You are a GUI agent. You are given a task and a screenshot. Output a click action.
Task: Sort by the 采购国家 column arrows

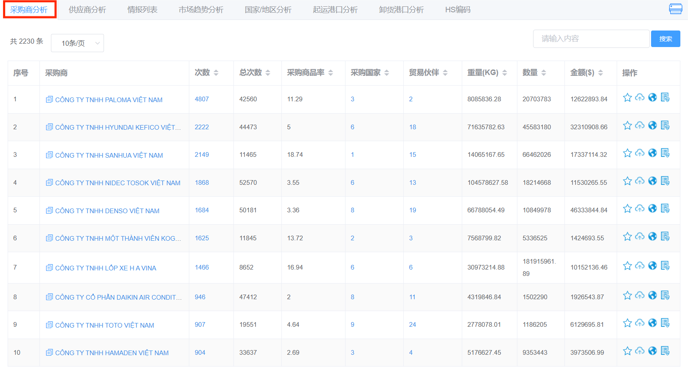[387, 73]
